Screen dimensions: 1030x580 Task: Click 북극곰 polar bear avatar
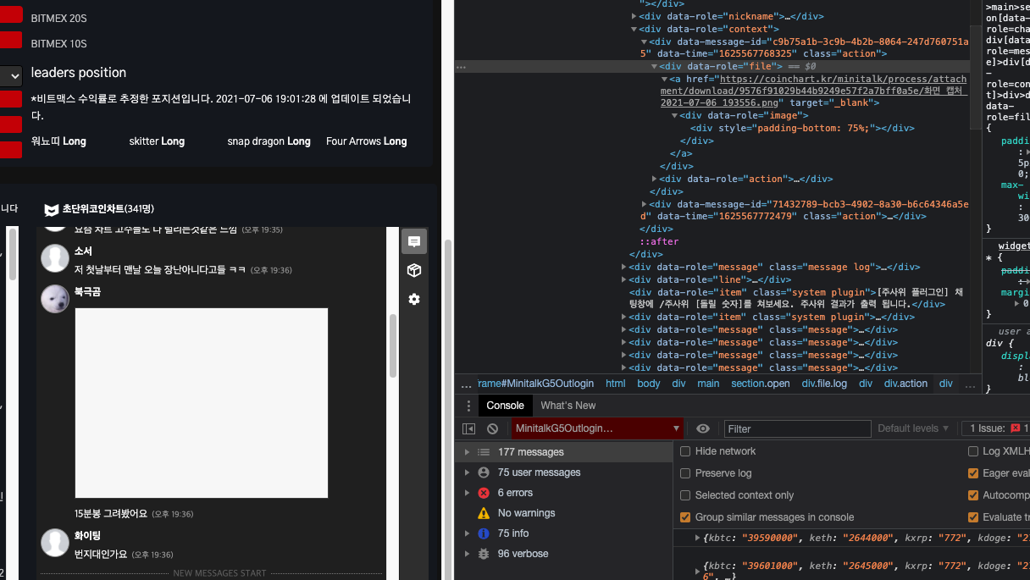(x=55, y=299)
